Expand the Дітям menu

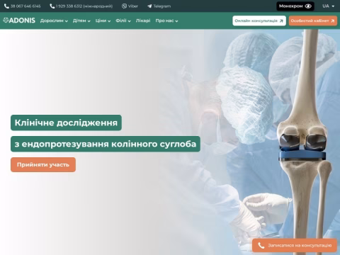point(81,21)
